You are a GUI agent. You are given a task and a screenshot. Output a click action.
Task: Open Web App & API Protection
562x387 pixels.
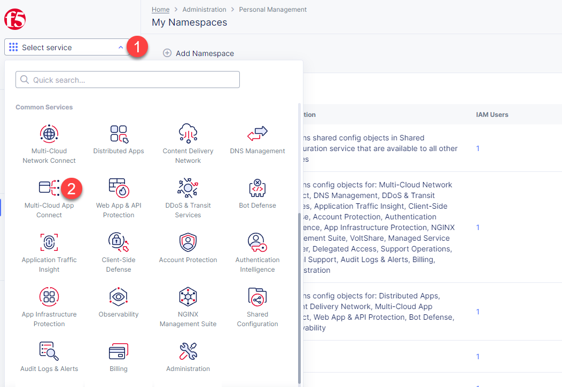pos(119,199)
